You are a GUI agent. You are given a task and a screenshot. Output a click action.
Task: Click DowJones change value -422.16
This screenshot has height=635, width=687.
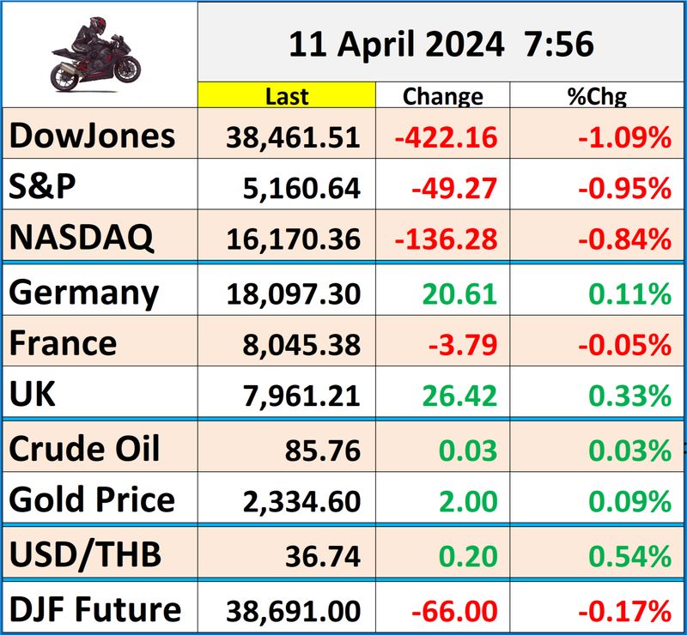447,137
